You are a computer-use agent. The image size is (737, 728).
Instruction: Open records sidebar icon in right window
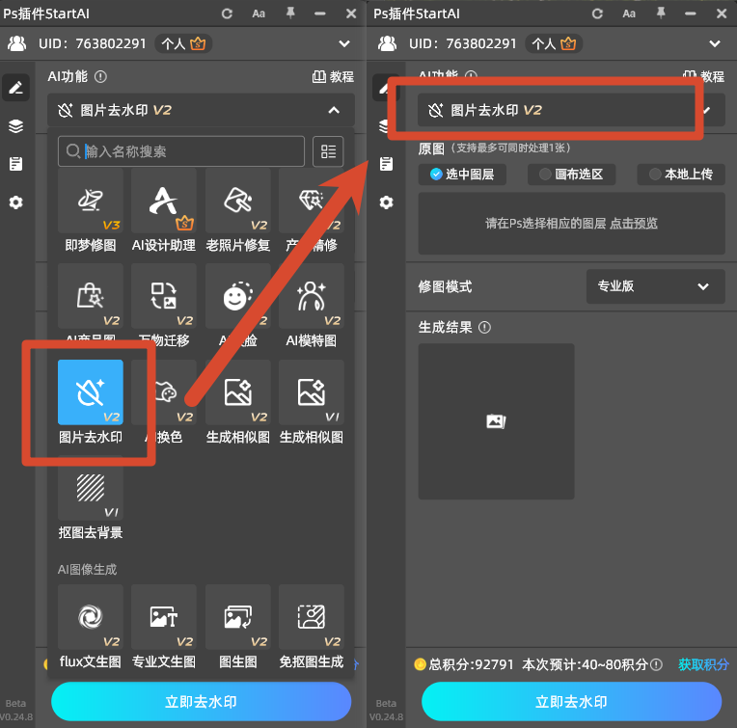[387, 164]
